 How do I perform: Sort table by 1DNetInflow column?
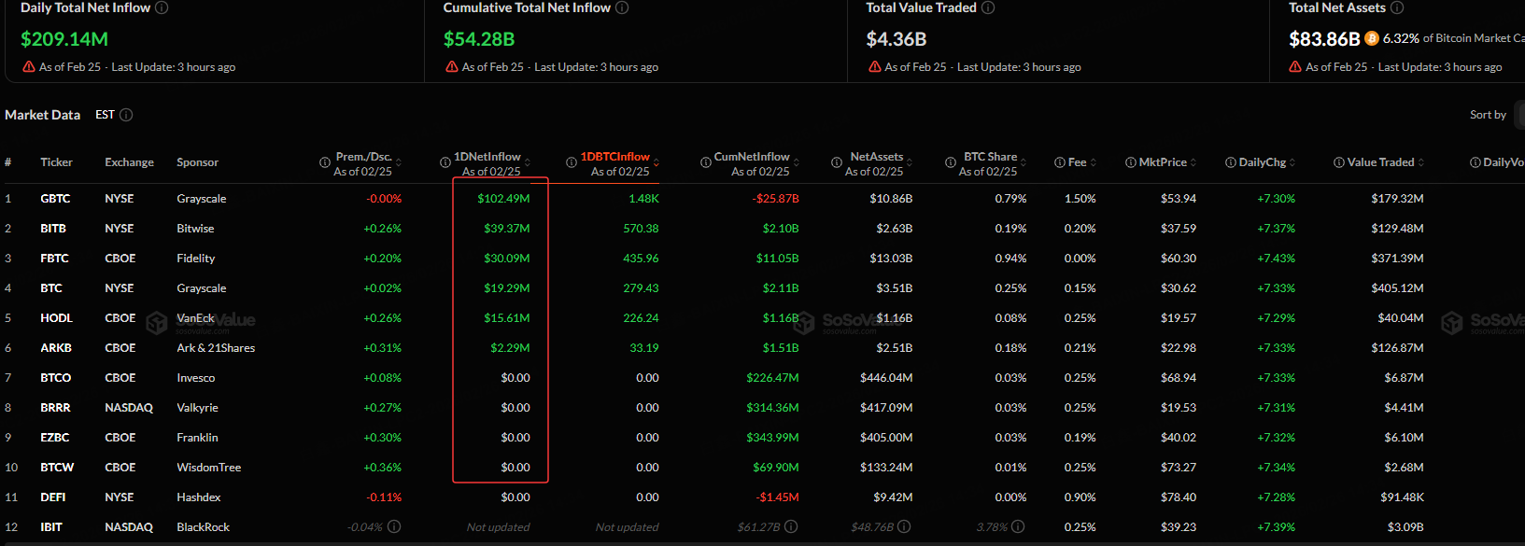[528, 162]
